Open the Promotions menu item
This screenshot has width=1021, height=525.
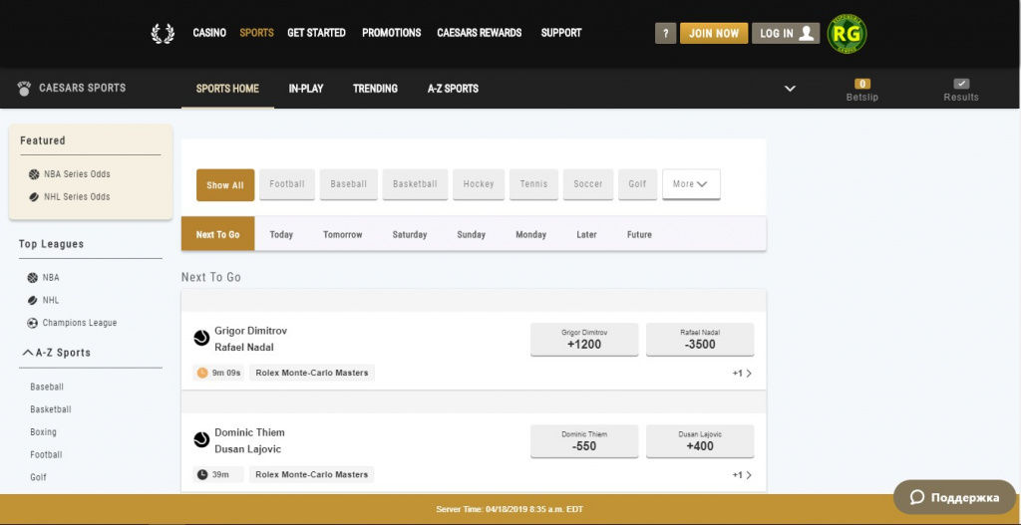pyautogui.click(x=391, y=33)
